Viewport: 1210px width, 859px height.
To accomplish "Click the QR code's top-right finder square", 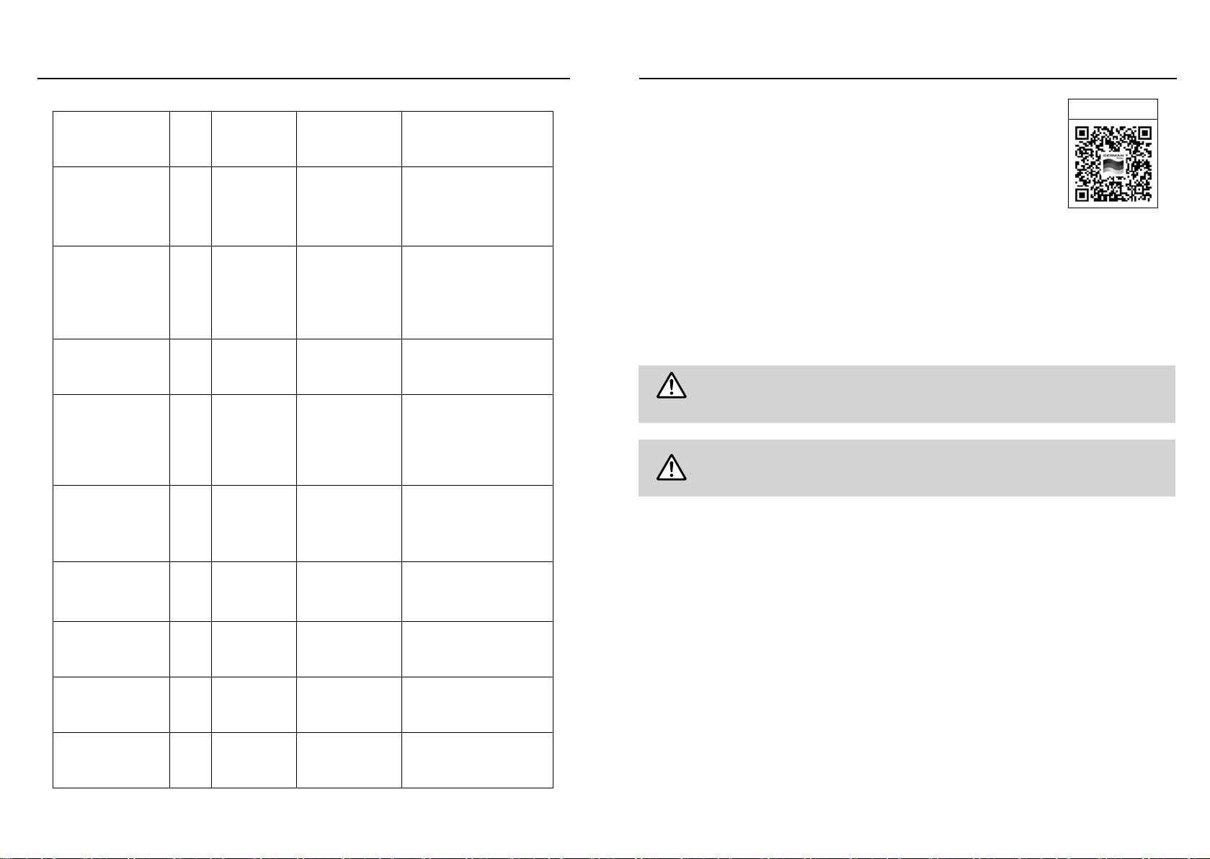I will (x=1144, y=133).
